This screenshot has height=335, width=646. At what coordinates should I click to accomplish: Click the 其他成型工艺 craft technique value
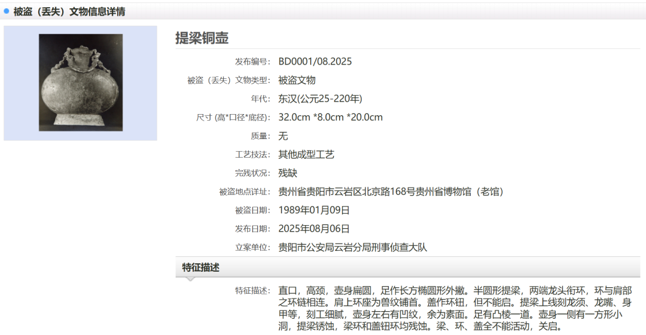coord(306,155)
